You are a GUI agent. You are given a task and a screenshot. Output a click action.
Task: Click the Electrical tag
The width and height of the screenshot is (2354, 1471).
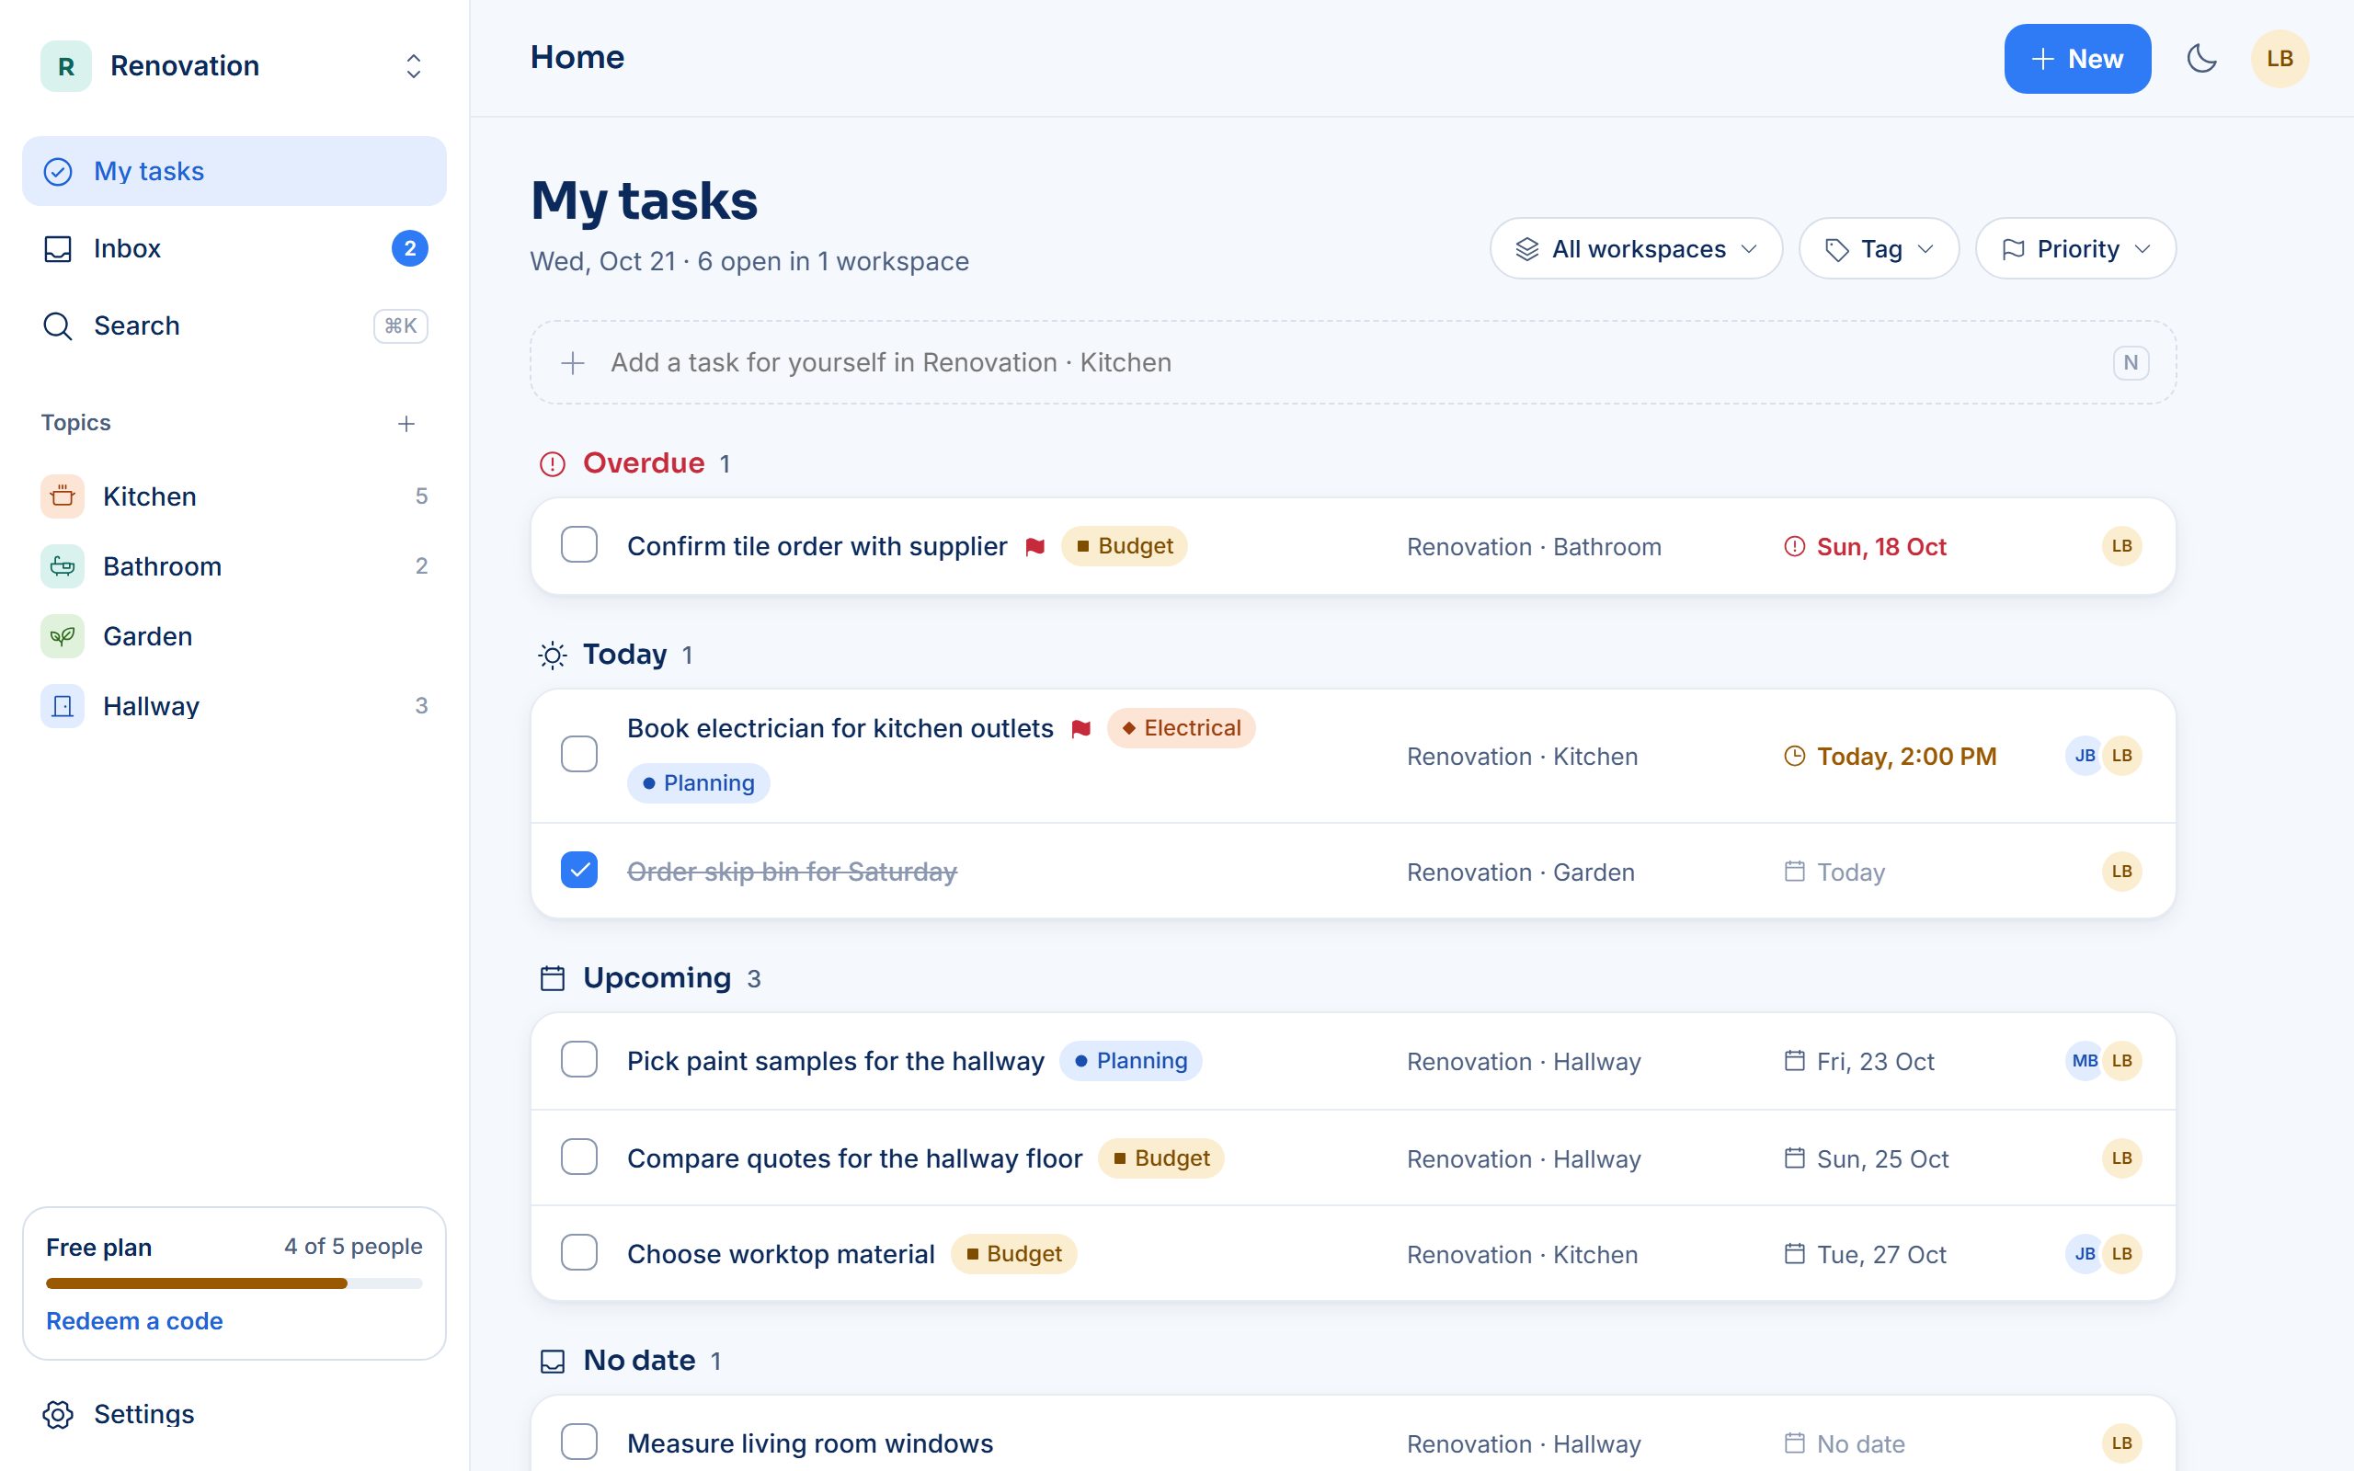(1181, 728)
